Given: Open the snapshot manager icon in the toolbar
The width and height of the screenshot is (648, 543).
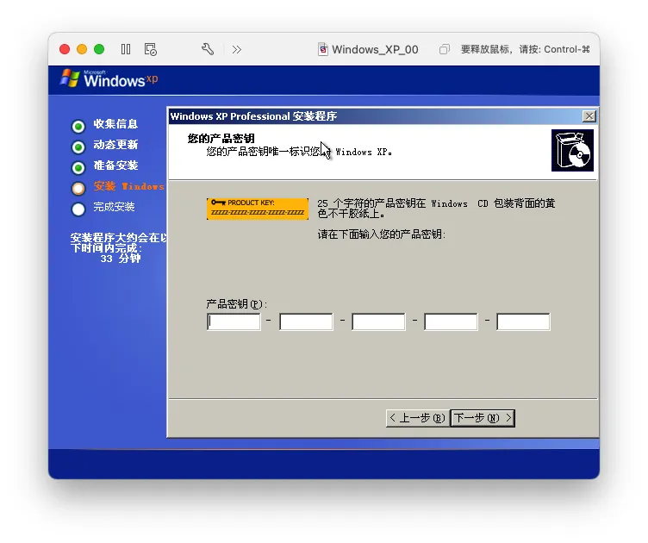Looking at the screenshot, I should (x=151, y=50).
